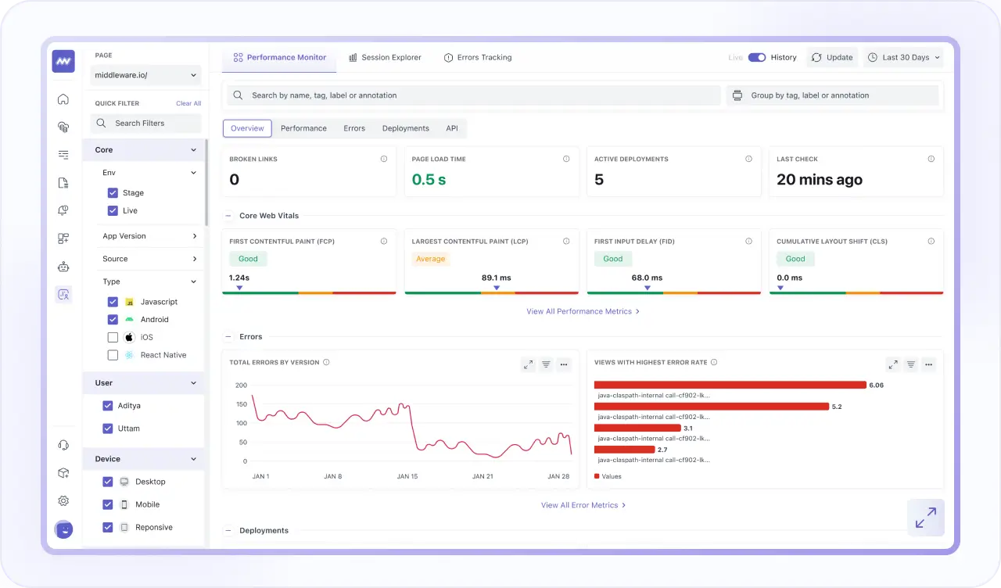Open the Logs panel icon in sidebar
The height and width of the screenshot is (588, 1001).
pyautogui.click(x=63, y=181)
